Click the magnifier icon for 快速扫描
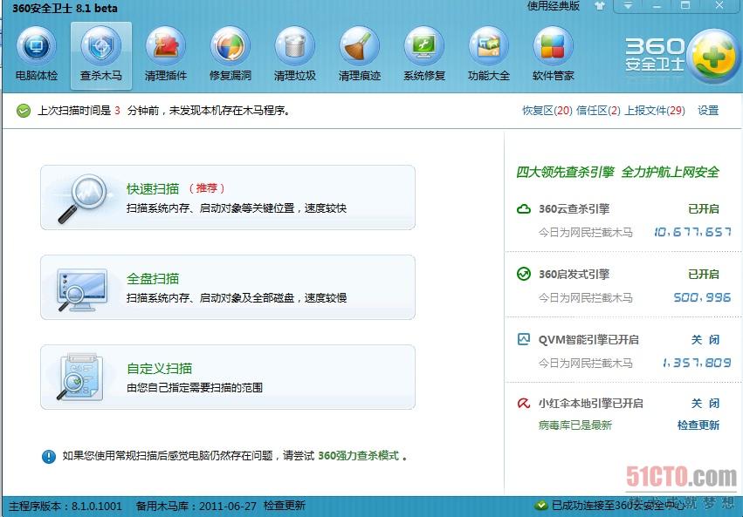The image size is (743, 517). (82, 199)
